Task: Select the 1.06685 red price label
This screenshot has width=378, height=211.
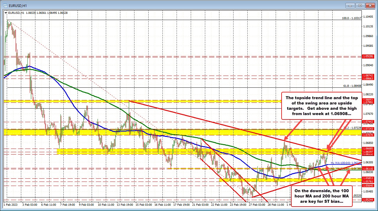Action: [x=368, y=149]
